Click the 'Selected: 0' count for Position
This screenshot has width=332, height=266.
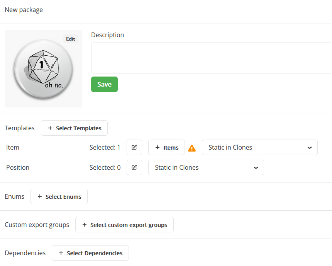click(105, 167)
